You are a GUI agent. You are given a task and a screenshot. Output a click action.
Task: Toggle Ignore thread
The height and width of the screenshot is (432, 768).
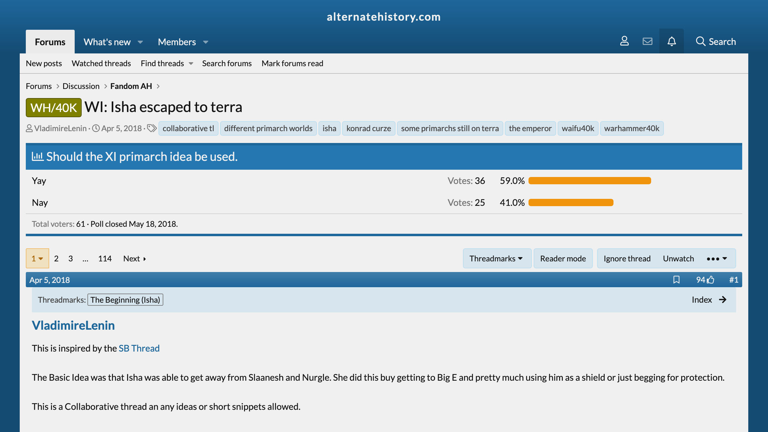627,258
